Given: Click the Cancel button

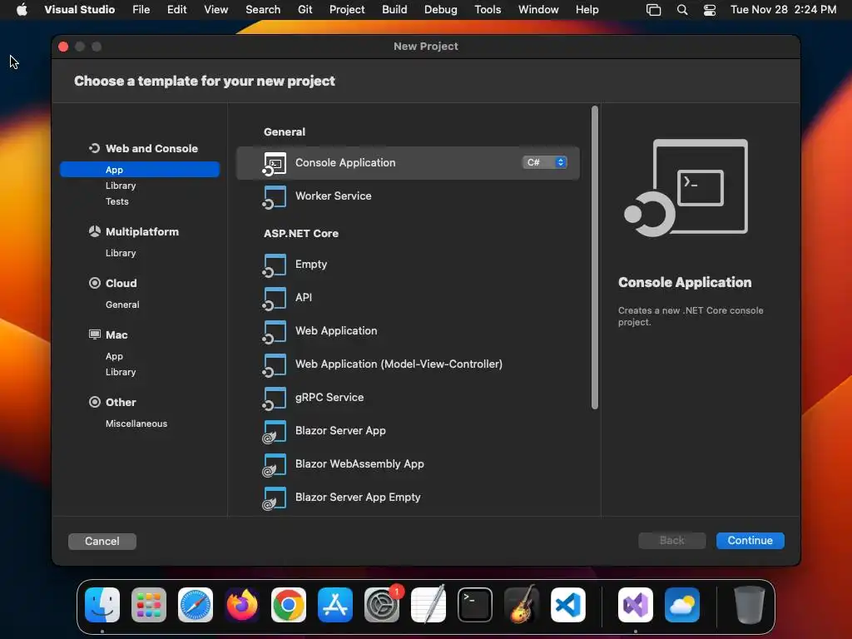Looking at the screenshot, I should 102,541.
